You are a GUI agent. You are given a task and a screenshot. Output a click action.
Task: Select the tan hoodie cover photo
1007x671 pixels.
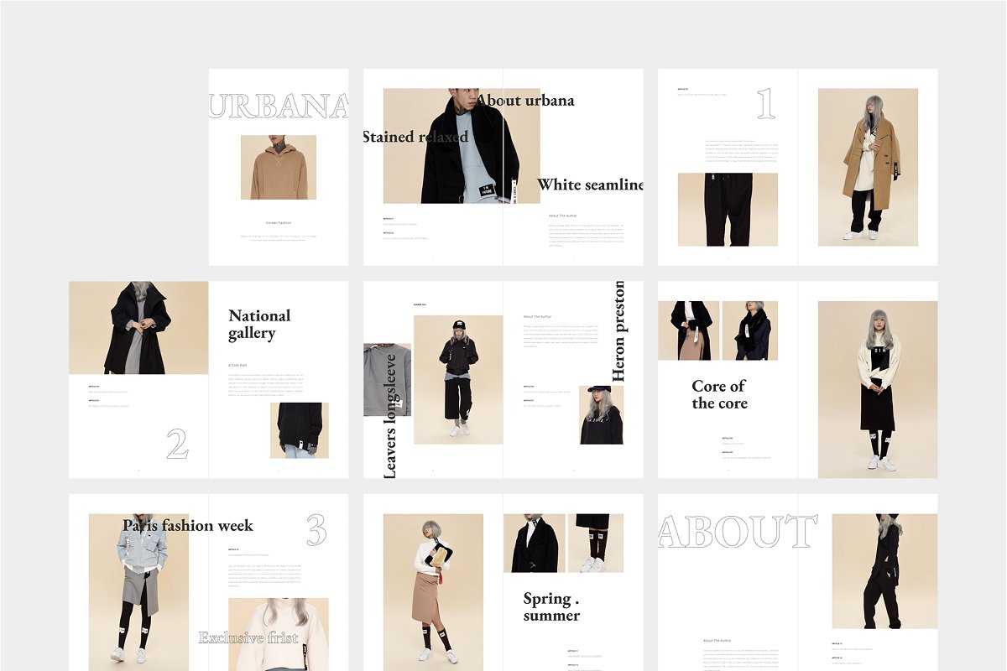[x=279, y=167]
